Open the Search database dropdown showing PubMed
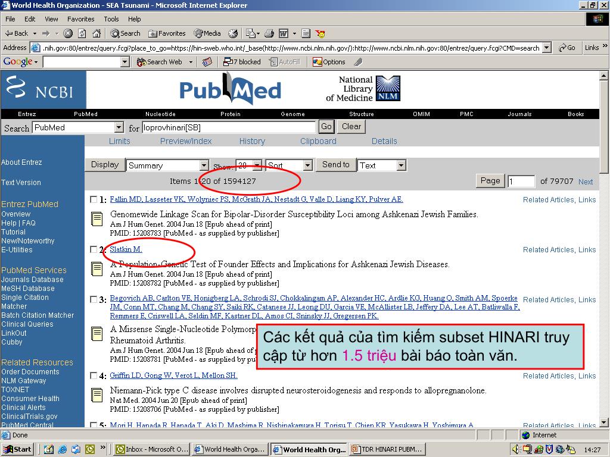610x457 pixels. tap(78, 127)
